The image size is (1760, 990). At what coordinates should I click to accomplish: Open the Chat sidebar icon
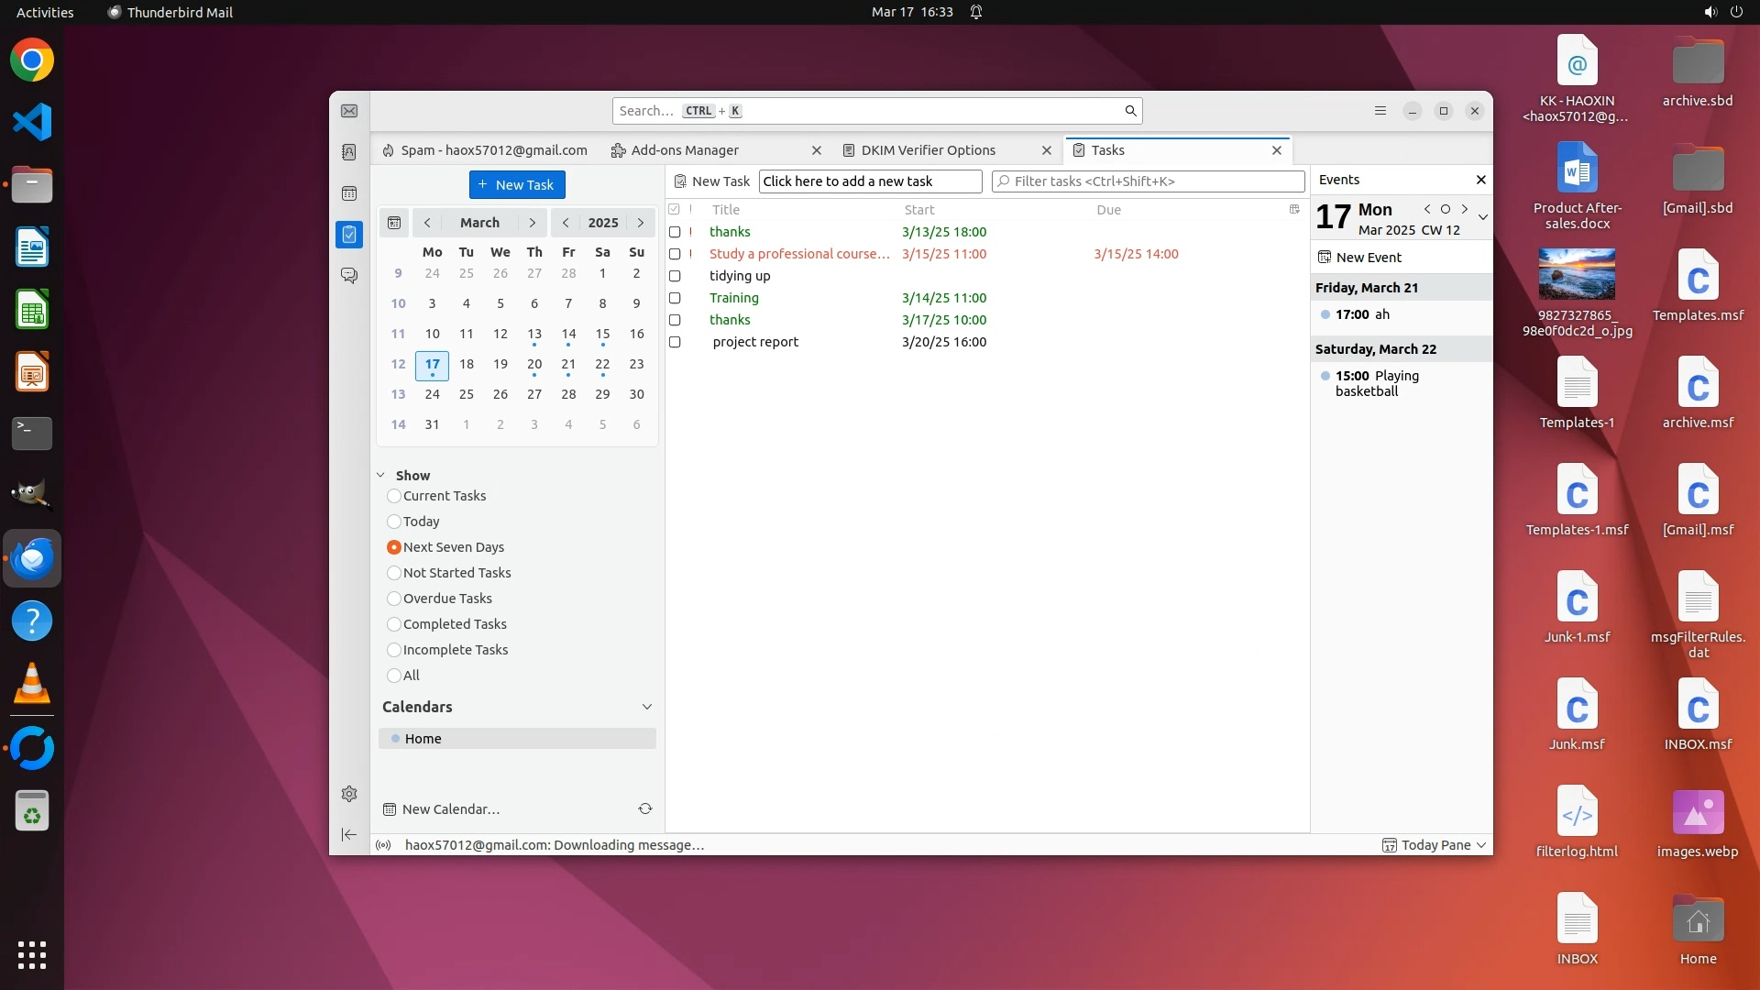pyautogui.click(x=349, y=275)
